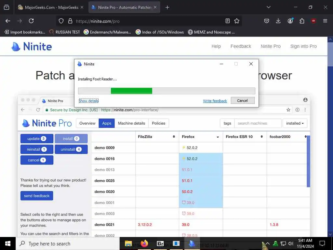Reload the page with the refresh icon
This screenshot has height=250, width=333.
tap(31, 21)
